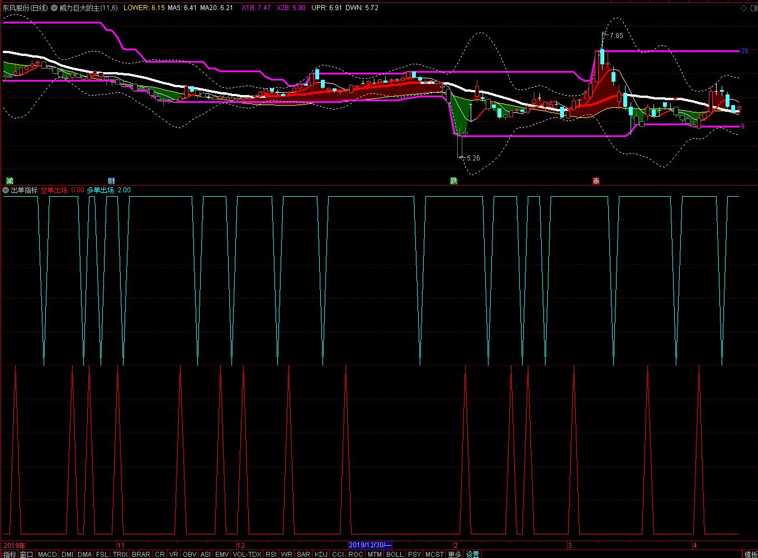
Task: Click the month 4 timeline label
Action: point(695,545)
